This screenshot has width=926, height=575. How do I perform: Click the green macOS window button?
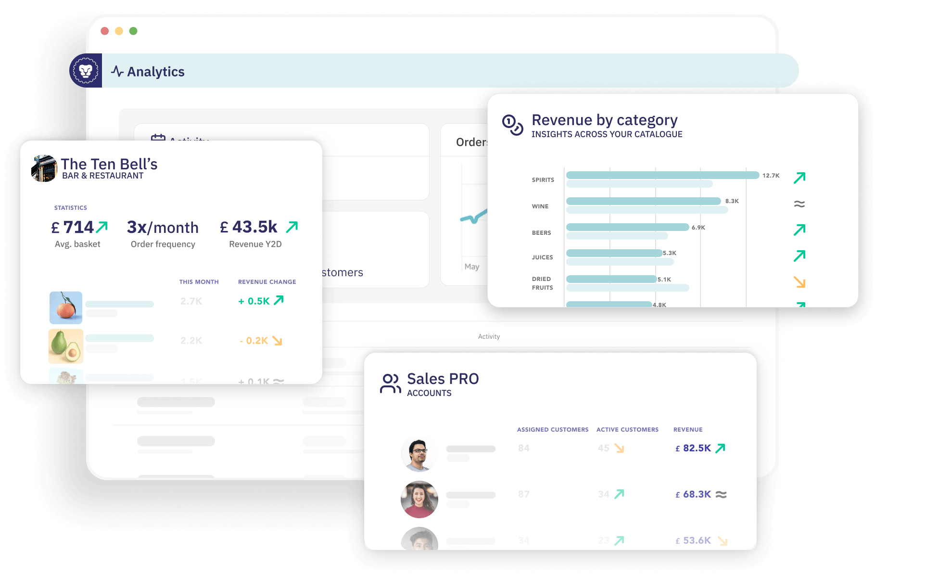pos(133,31)
